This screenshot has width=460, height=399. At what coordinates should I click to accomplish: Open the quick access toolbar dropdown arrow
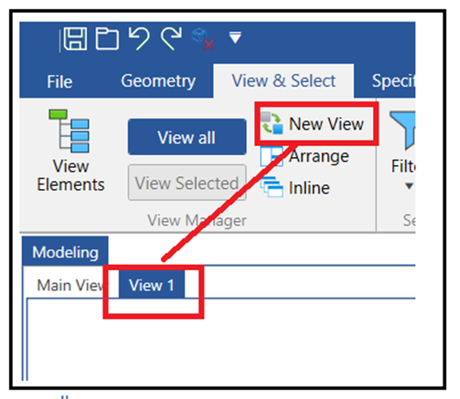235,37
